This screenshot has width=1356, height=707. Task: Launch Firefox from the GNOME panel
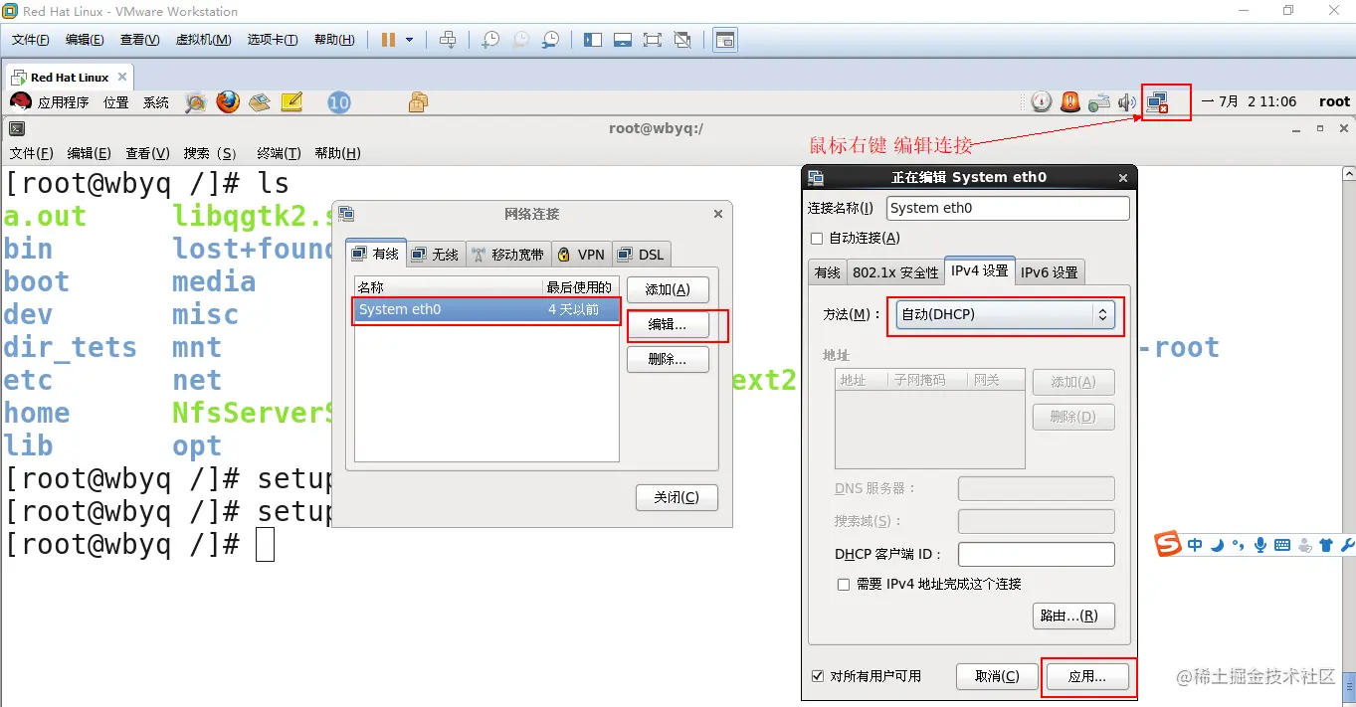(228, 101)
